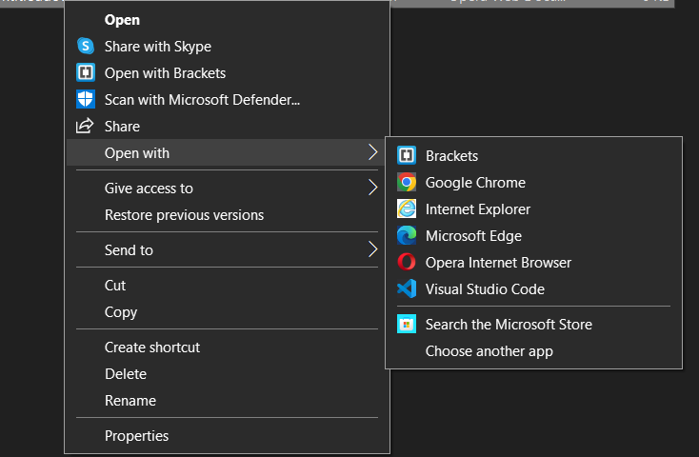Open file Properties
699x457 pixels.
tap(136, 436)
